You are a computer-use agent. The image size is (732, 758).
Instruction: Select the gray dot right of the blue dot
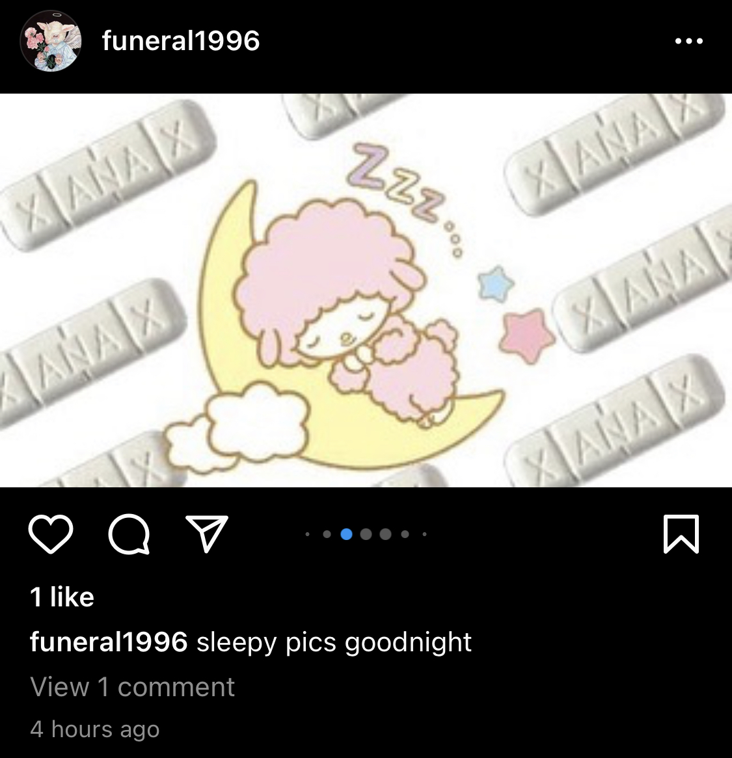click(x=366, y=534)
